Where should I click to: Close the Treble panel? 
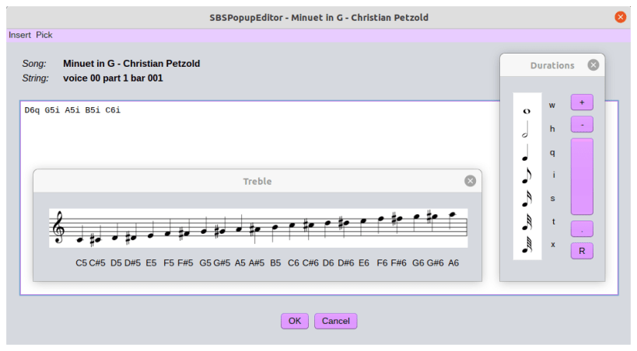470,181
